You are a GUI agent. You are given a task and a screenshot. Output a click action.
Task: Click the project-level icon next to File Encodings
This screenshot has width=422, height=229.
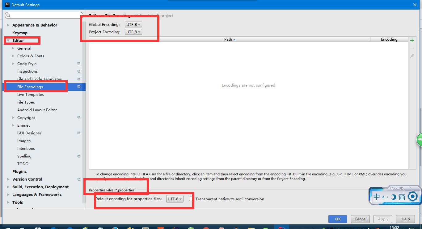point(79,87)
